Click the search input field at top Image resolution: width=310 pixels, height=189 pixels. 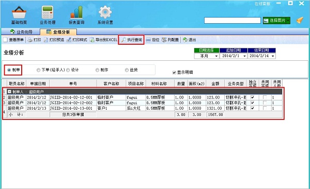tap(233, 20)
